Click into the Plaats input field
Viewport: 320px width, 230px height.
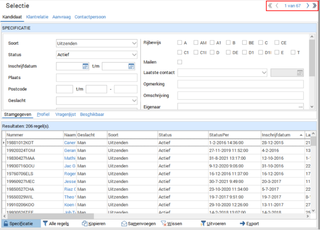(96, 77)
